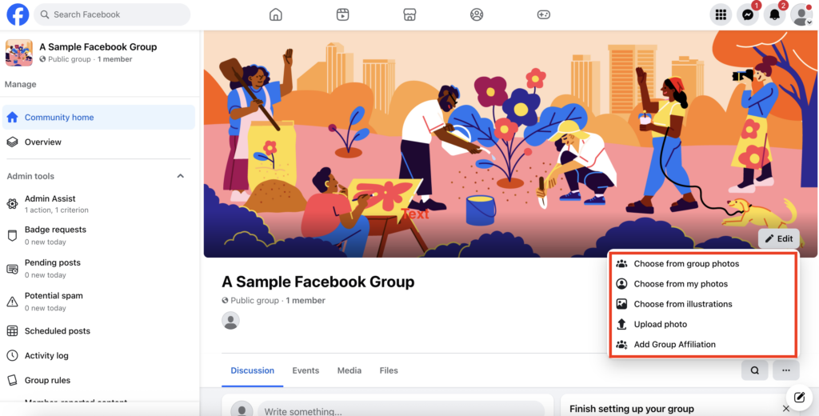
Task: Open the Facebook Home icon
Action: click(x=276, y=14)
